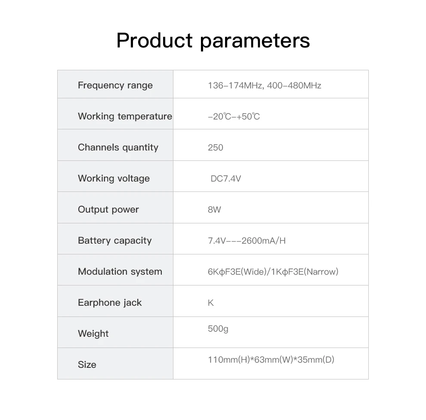Select the Earphone jack label
426x420 pixels.
pyautogui.click(x=109, y=303)
